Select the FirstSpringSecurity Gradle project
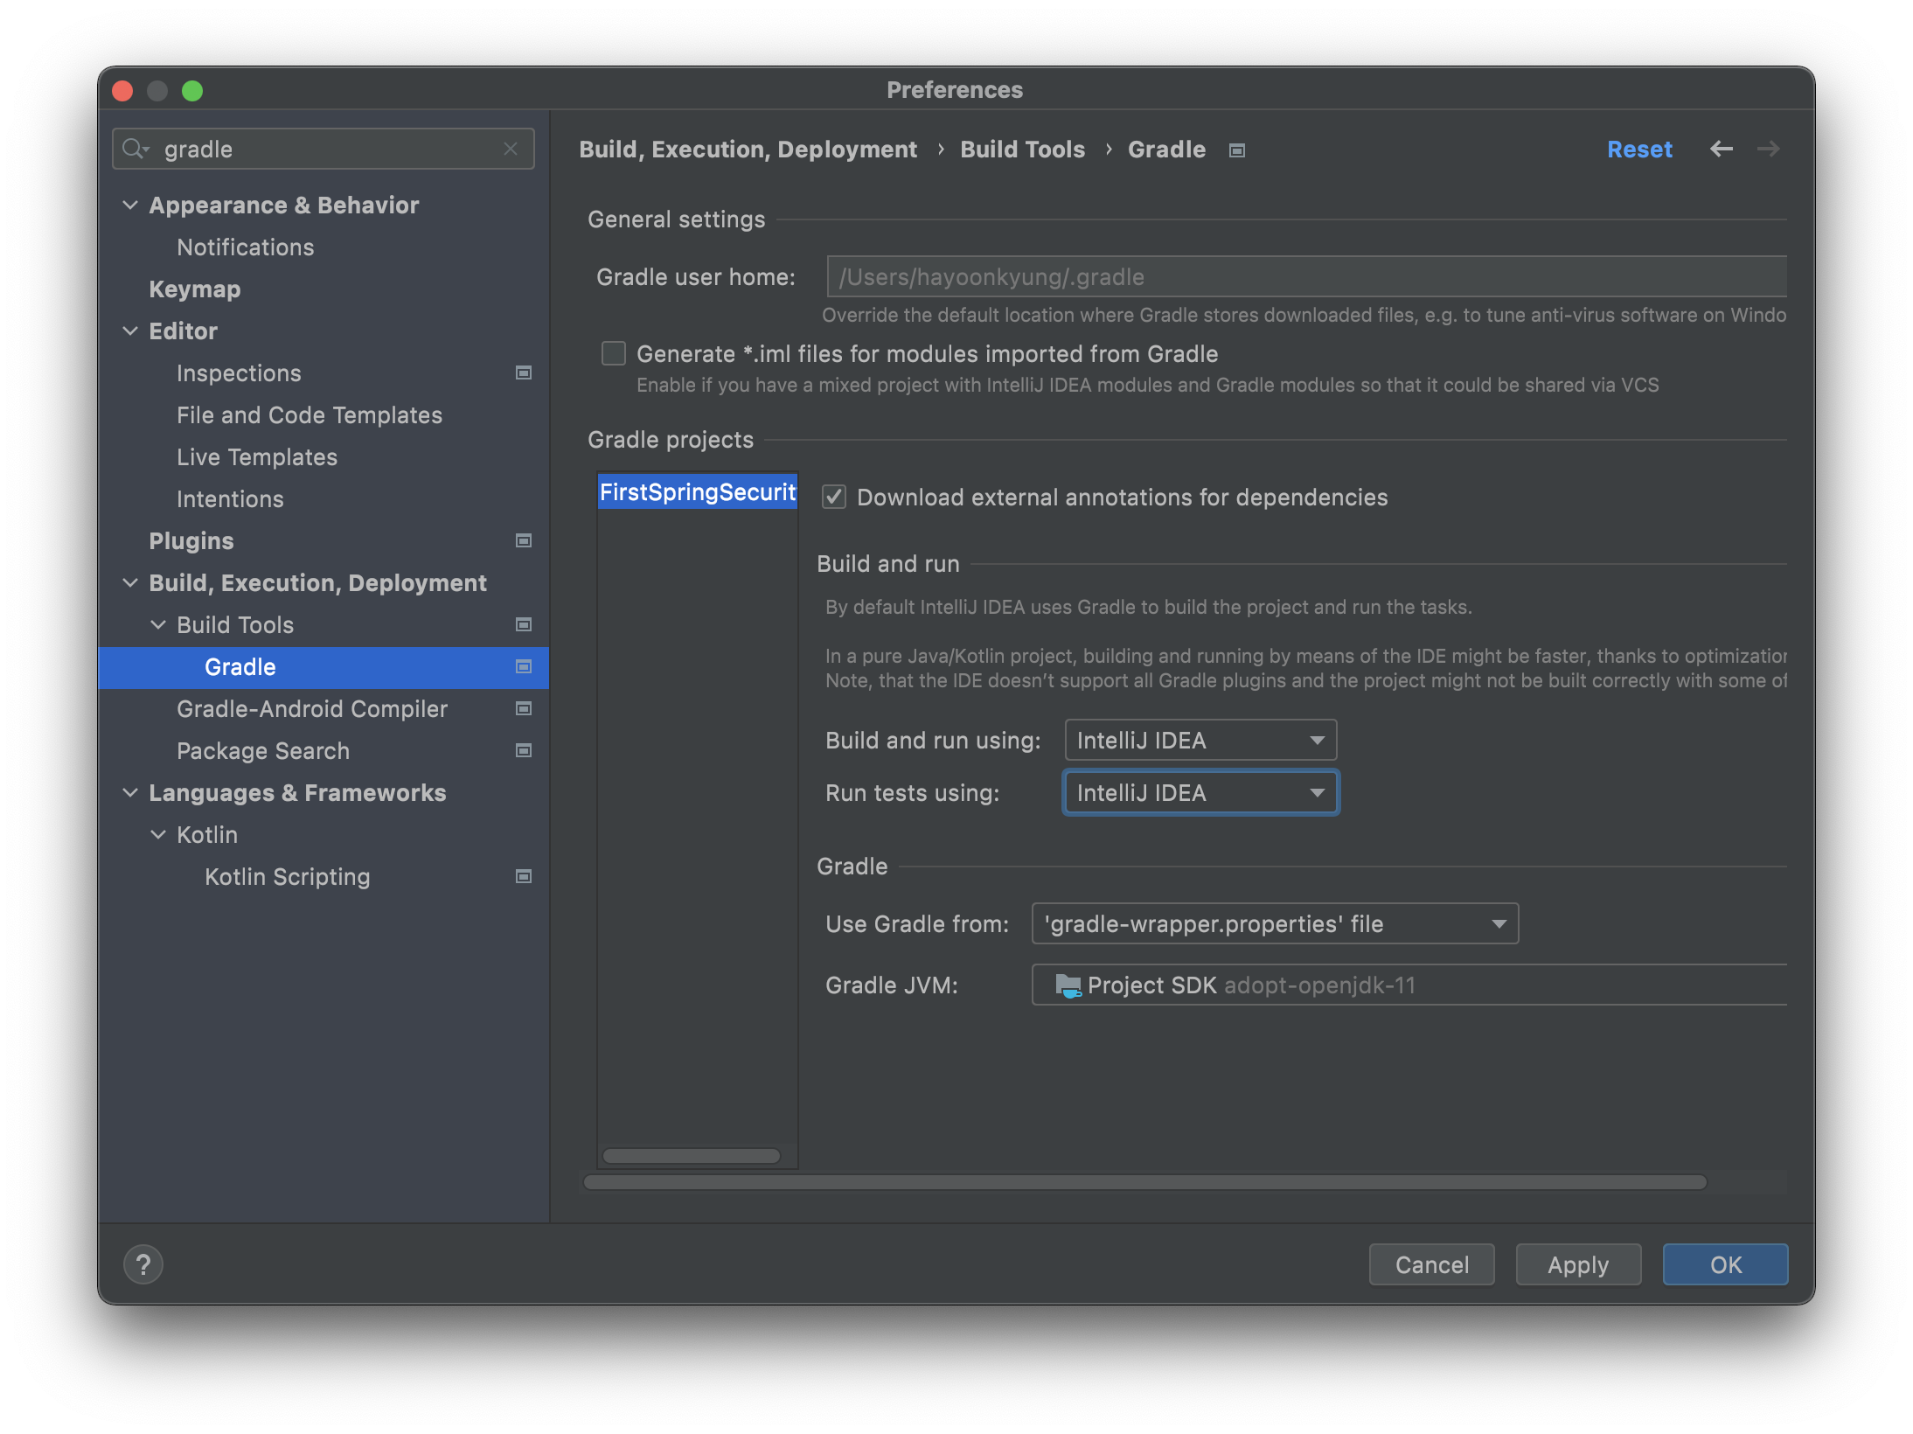This screenshot has height=1434, width=1913. 697,491
